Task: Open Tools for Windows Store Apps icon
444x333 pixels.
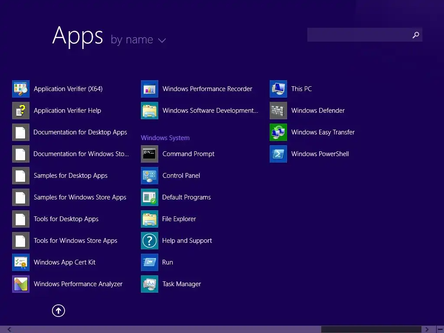Action: (x=21, y=241)
